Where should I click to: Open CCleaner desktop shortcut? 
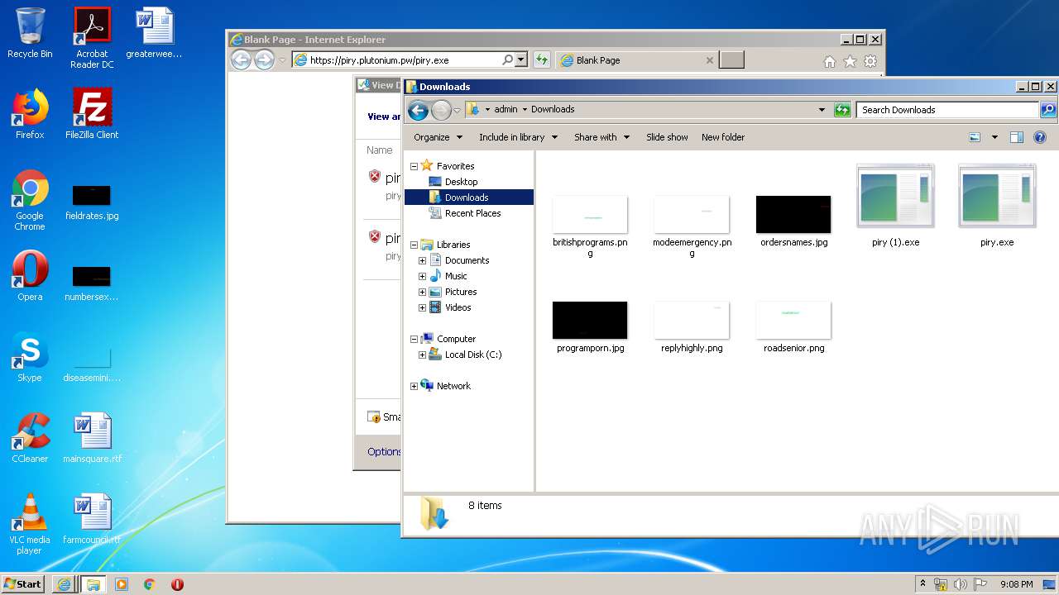[30, 438]
